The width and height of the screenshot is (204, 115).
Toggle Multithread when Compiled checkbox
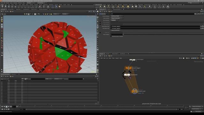(x=111, y=36)
